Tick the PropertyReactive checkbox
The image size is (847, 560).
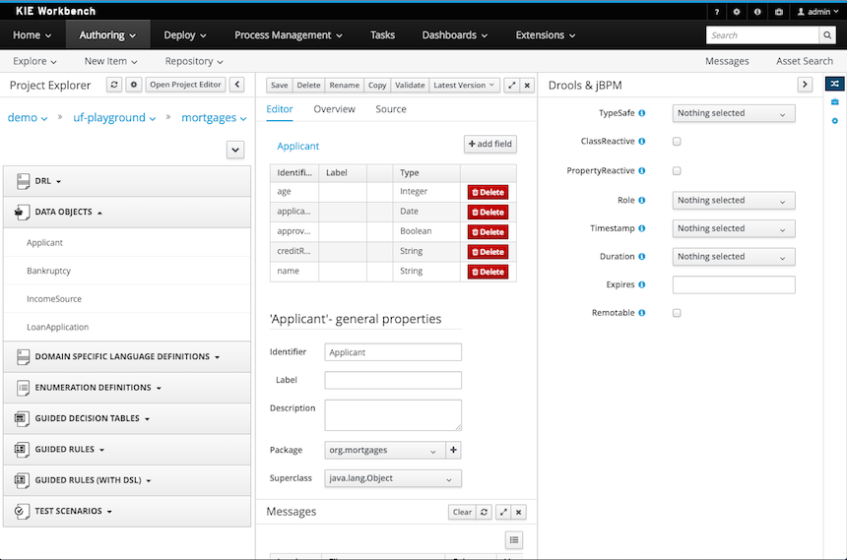(x=677, y=171)
